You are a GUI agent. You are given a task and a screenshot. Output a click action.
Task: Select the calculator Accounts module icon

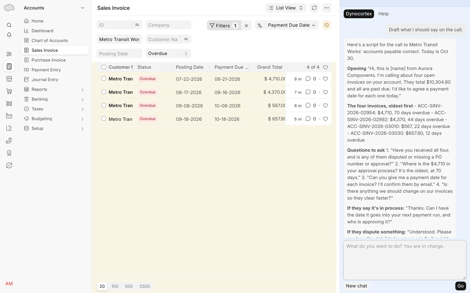(x=9, y=67)
